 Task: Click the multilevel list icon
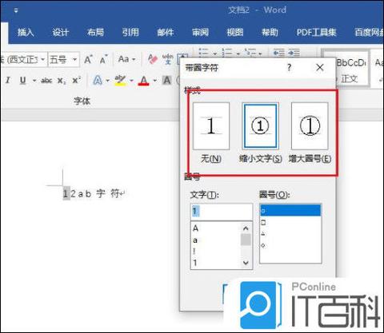[x=250, y=53]
